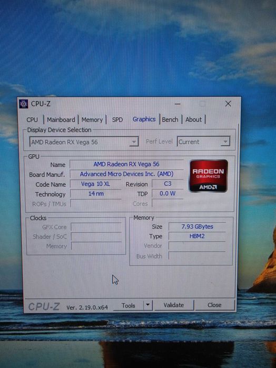276x368 pixels.
Task: Click the GPU Name field value
Action: (x=126, y=164)
